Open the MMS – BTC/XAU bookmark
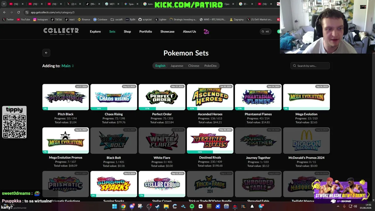Screen dimensions: 375x211 tap(213, 20)
